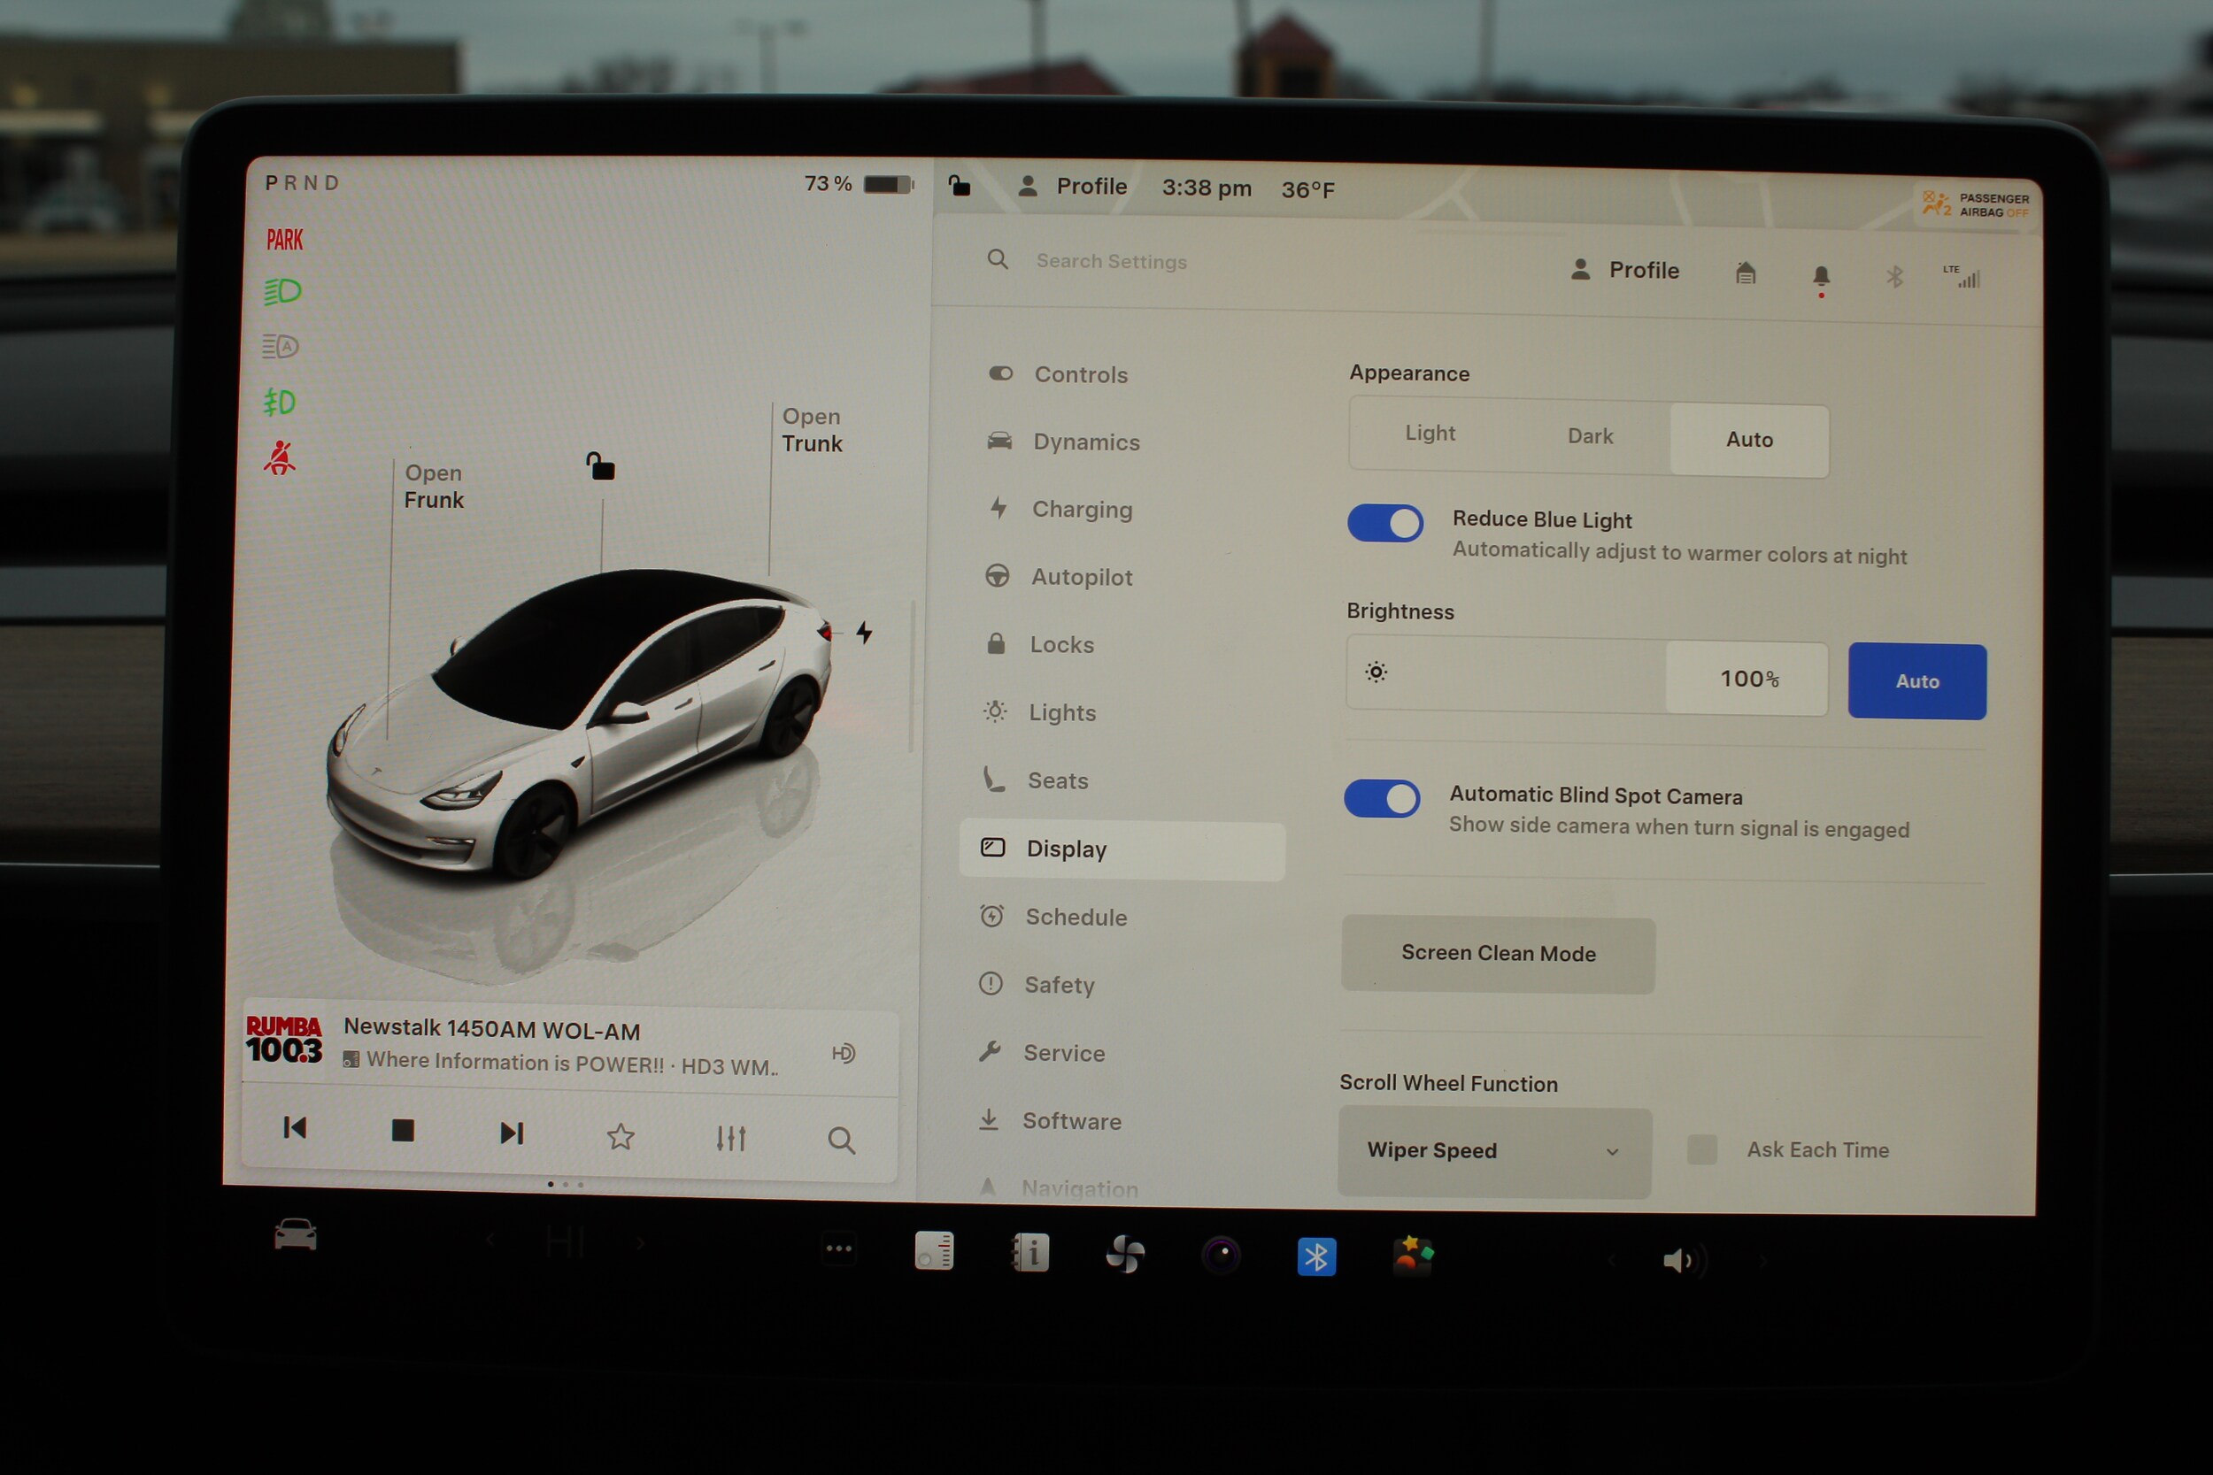Disable Automatic Blind Spot Camera toggle

coord(1381,799)
